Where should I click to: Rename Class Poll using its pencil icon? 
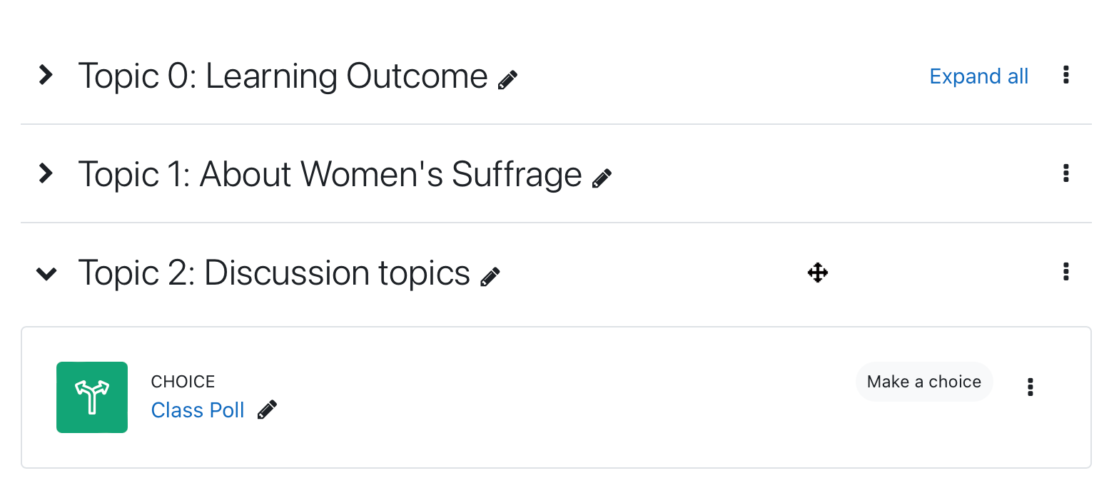point(267,410)
